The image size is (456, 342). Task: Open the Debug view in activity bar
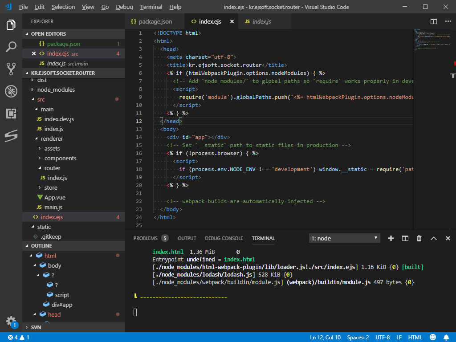coord(11,91)
